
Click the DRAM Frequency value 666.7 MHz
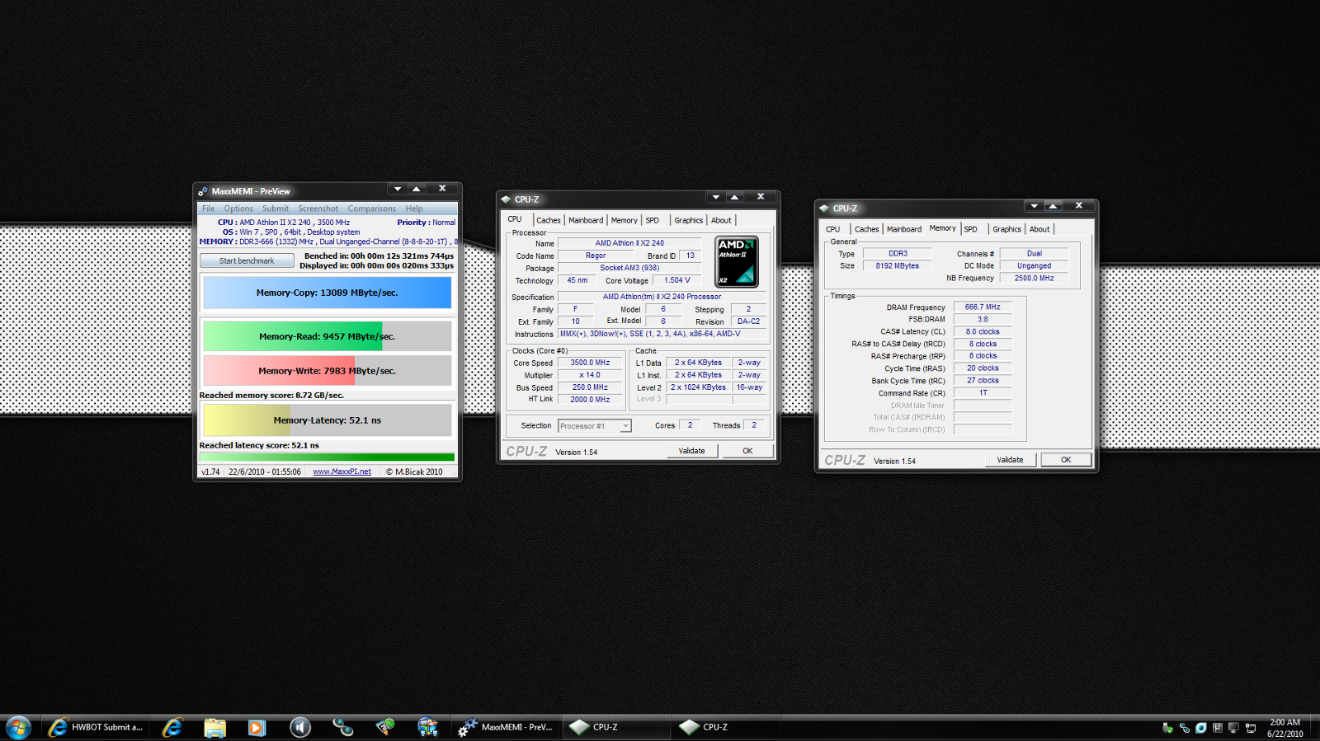tap(983, 307)
